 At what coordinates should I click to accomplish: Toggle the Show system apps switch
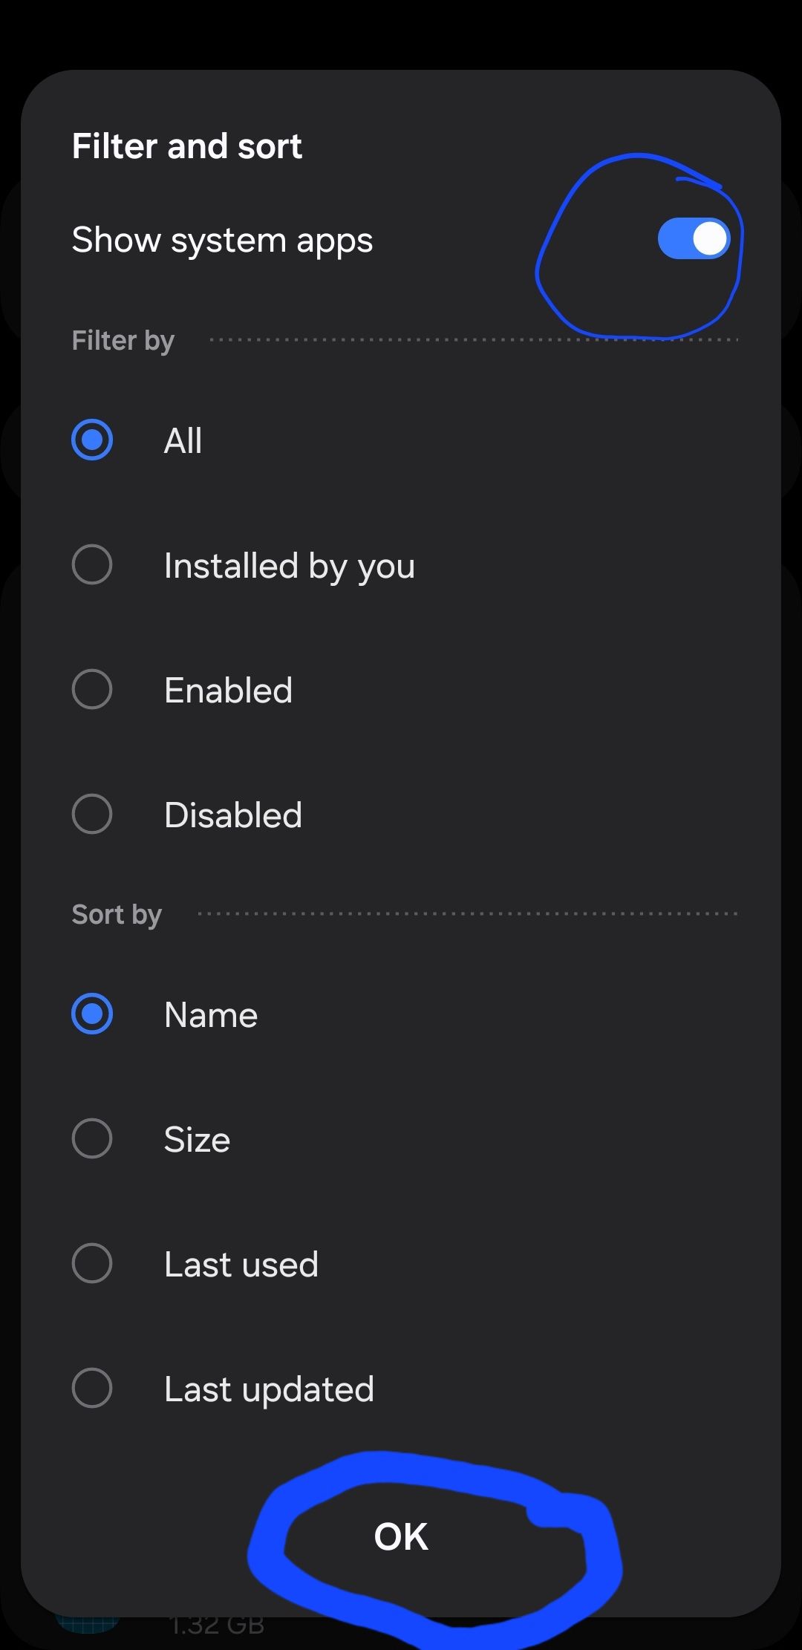click(x=694, y=239)
